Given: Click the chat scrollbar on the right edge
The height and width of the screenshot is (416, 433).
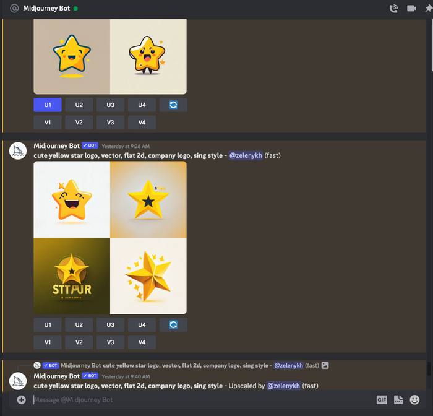Looking at the screenshot, I should click(429, 369).
